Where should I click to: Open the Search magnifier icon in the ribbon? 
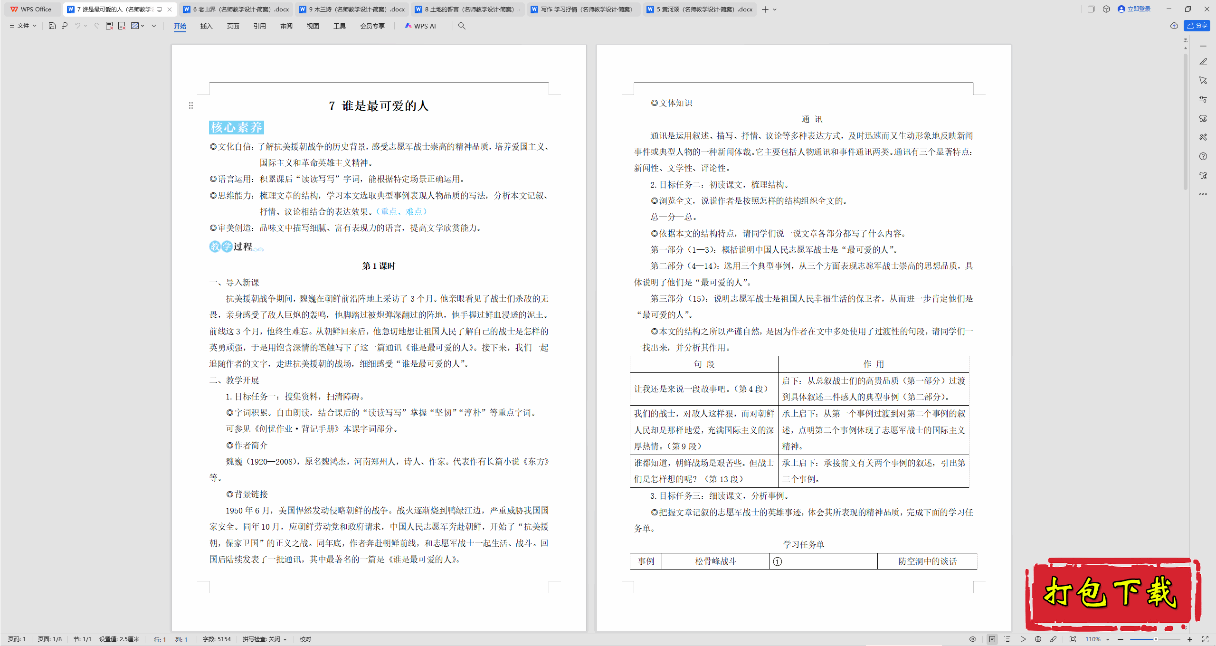462,26
